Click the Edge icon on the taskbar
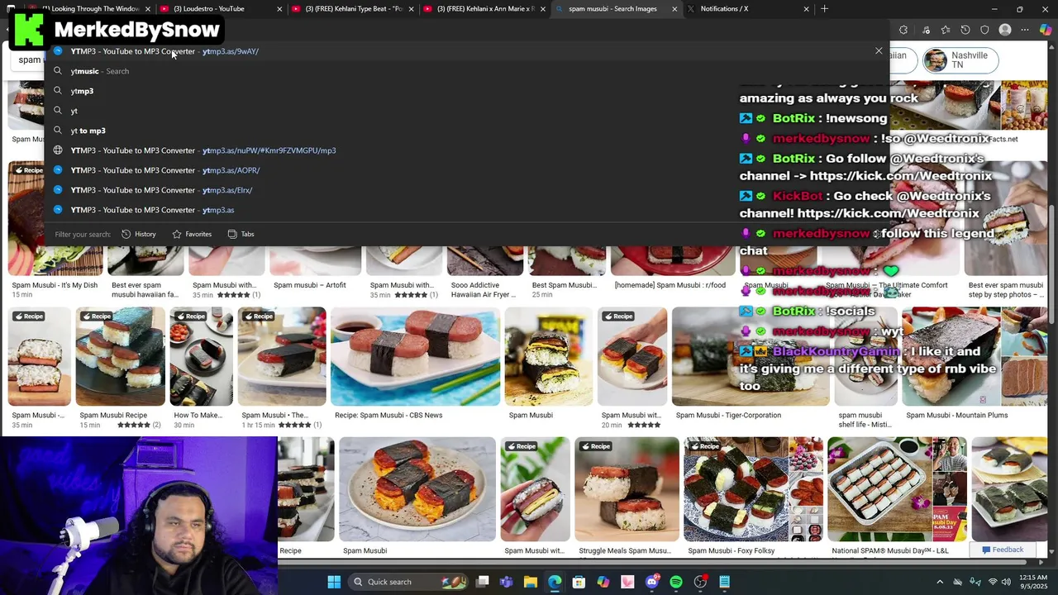The image size is (1058, 595). [555, 582]
